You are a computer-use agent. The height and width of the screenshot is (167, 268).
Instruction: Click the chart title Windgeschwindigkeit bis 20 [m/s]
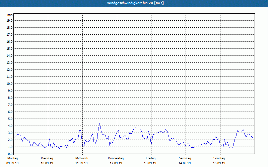[135, 3]
